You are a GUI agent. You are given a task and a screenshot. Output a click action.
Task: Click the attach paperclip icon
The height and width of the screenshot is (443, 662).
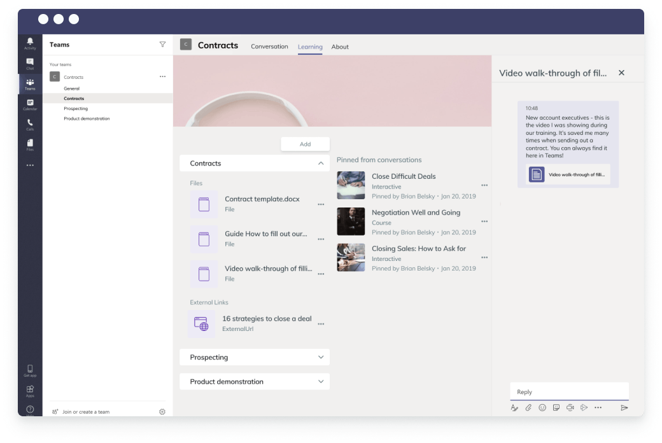click(x=528, y=407)
